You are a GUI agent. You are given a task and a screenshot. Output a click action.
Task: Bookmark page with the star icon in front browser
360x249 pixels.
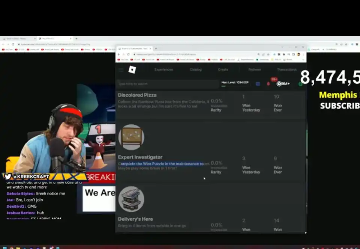[x=268, y=54]
